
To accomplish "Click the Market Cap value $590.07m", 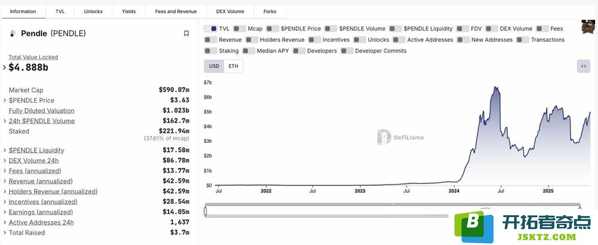I will (174, 90).
